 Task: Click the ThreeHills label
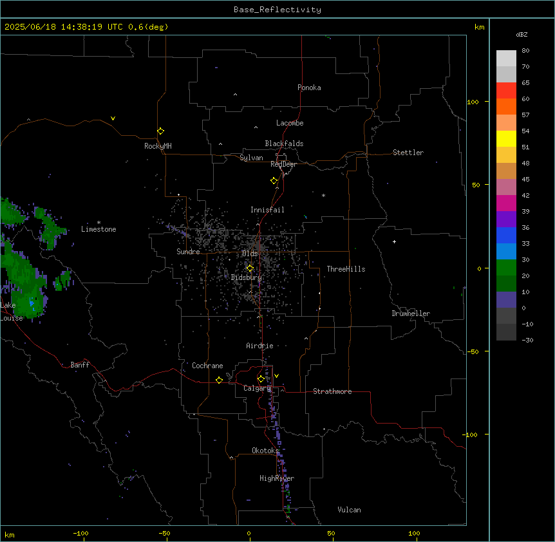(346, 269)
